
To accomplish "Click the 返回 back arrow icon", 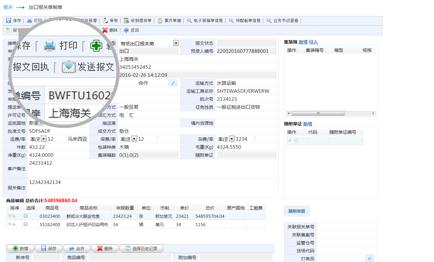I will pos(126,30).
